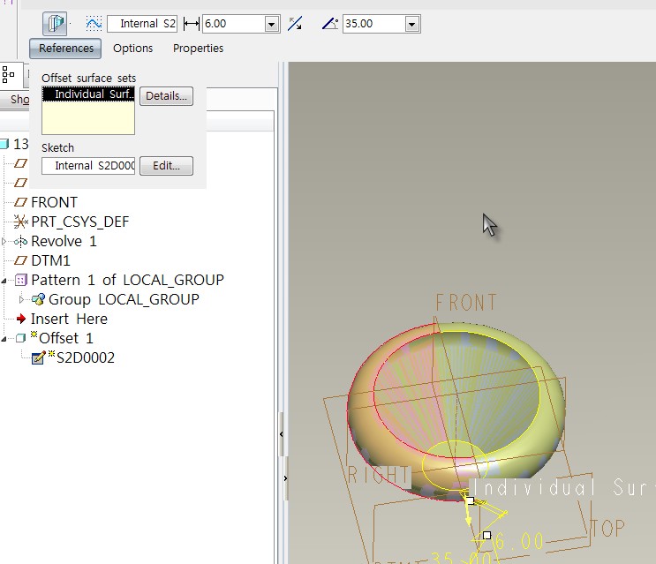Click the Insert Here marker text

tap(69, 319)
